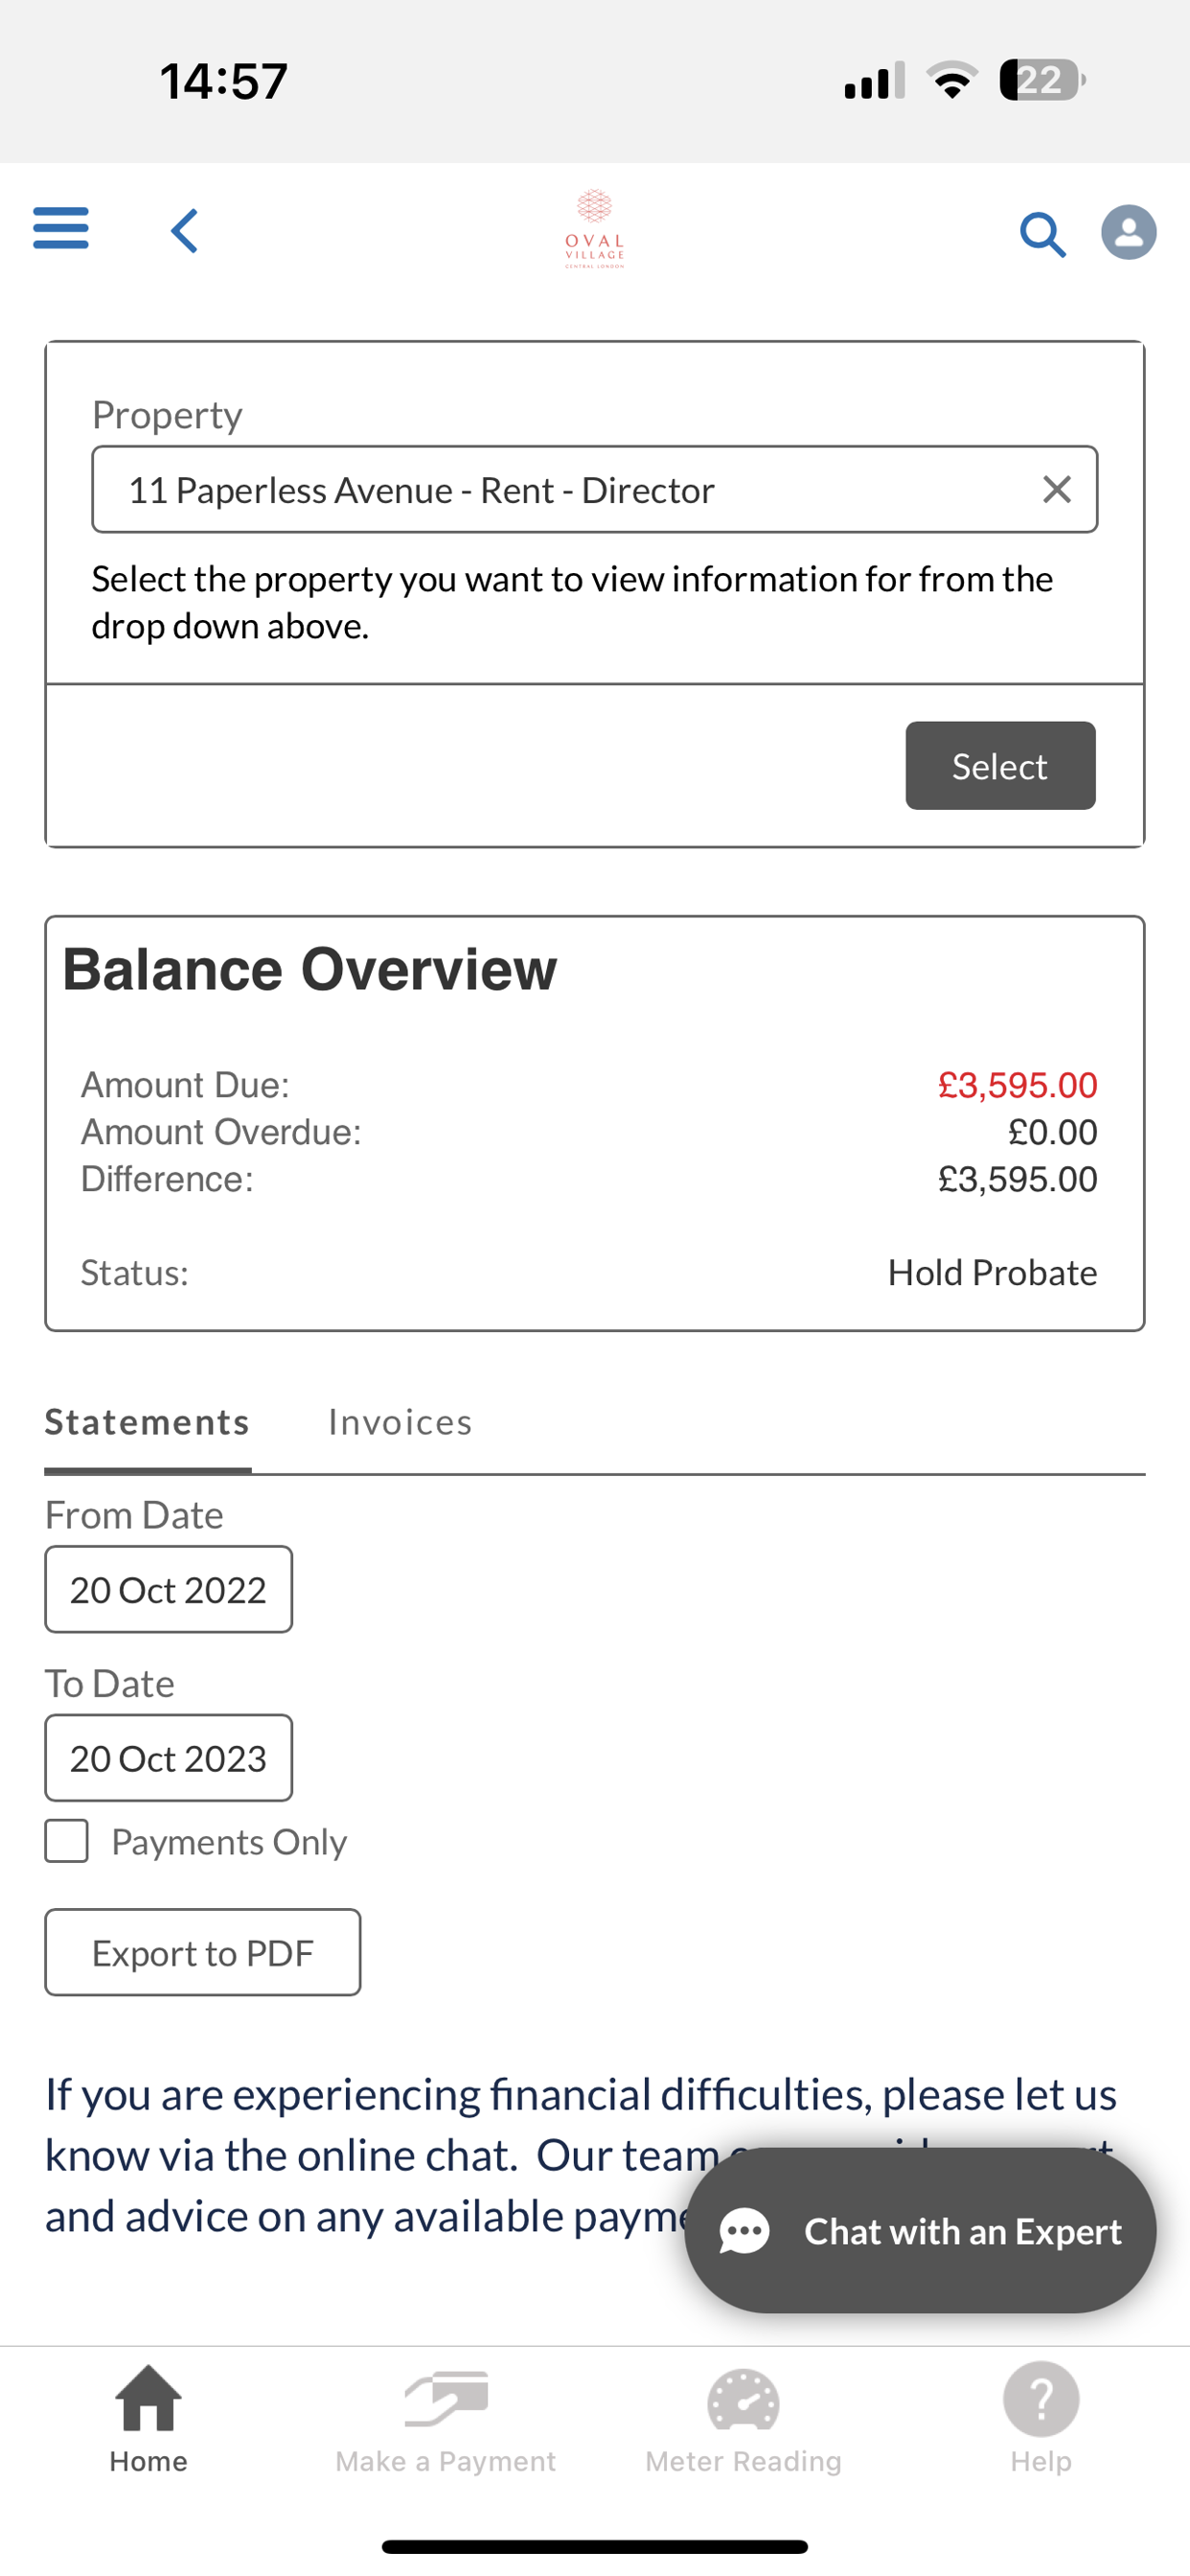This screenshot has height=2576, width=1190.
Task: Open the From Date picker
Action: click(x=169, y=1589)
